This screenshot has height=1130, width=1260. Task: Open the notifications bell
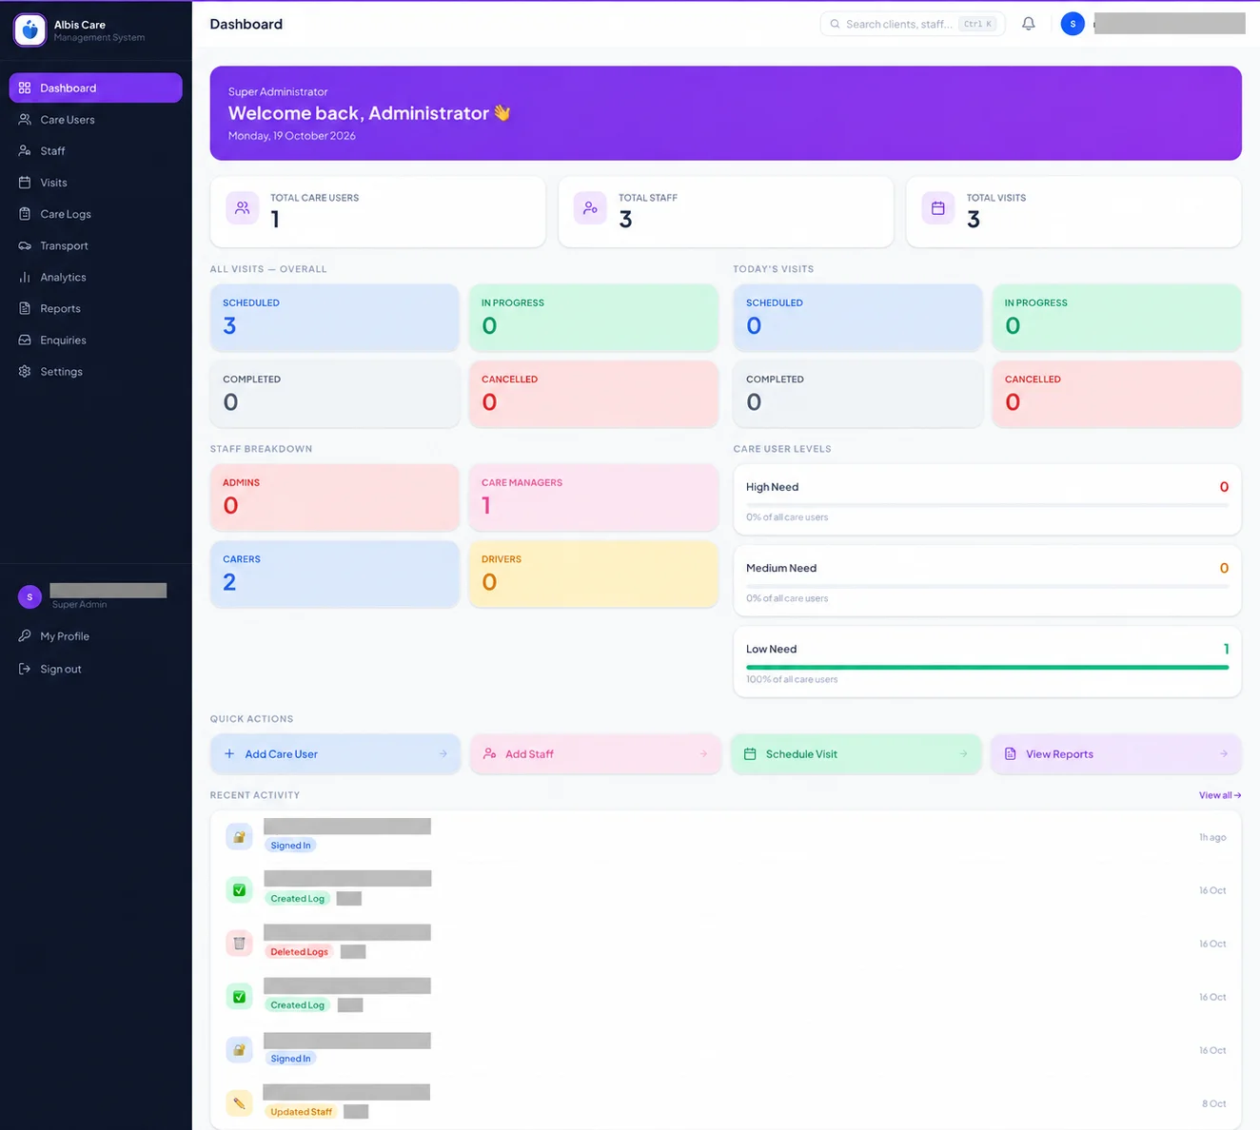click(x=1029, y=24)
